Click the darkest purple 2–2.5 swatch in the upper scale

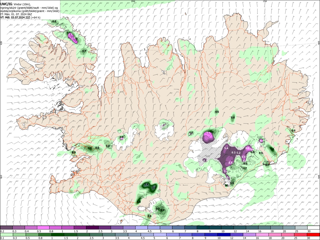point(92,228)
